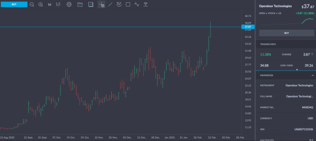The width and height of the screenshot is (316, 141).
Task: Click the 34.88 low value
Action: pos(264,66)
